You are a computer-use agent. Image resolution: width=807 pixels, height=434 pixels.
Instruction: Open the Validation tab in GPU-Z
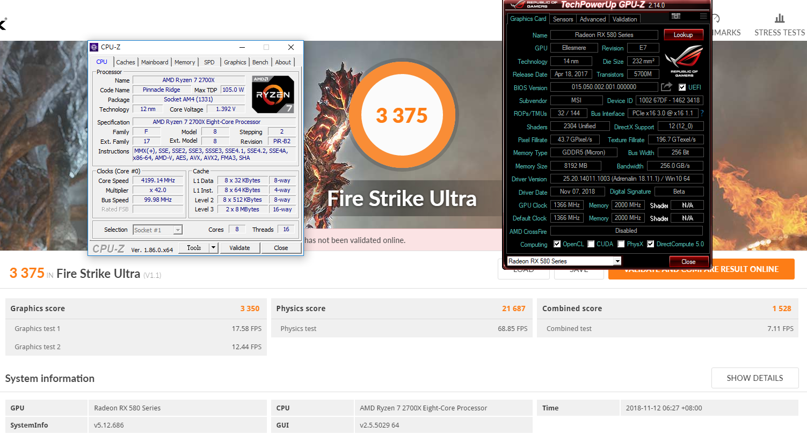(624, 19)
